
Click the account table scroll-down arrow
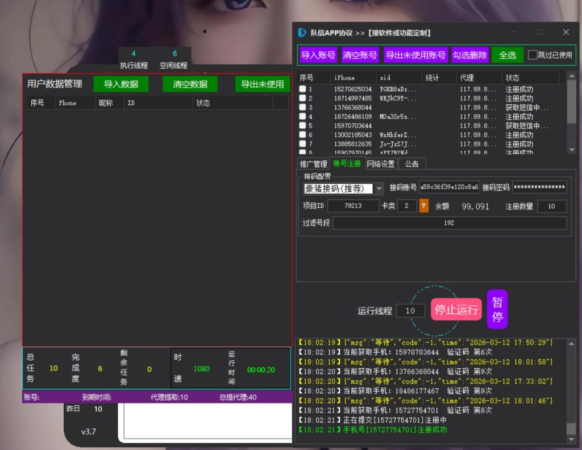pyautogui.click(x=571, y=150)
